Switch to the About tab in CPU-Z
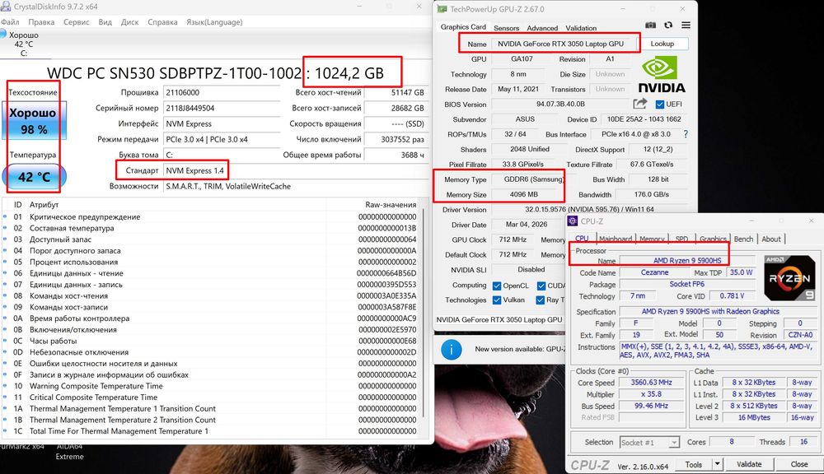 coord(771,239)
